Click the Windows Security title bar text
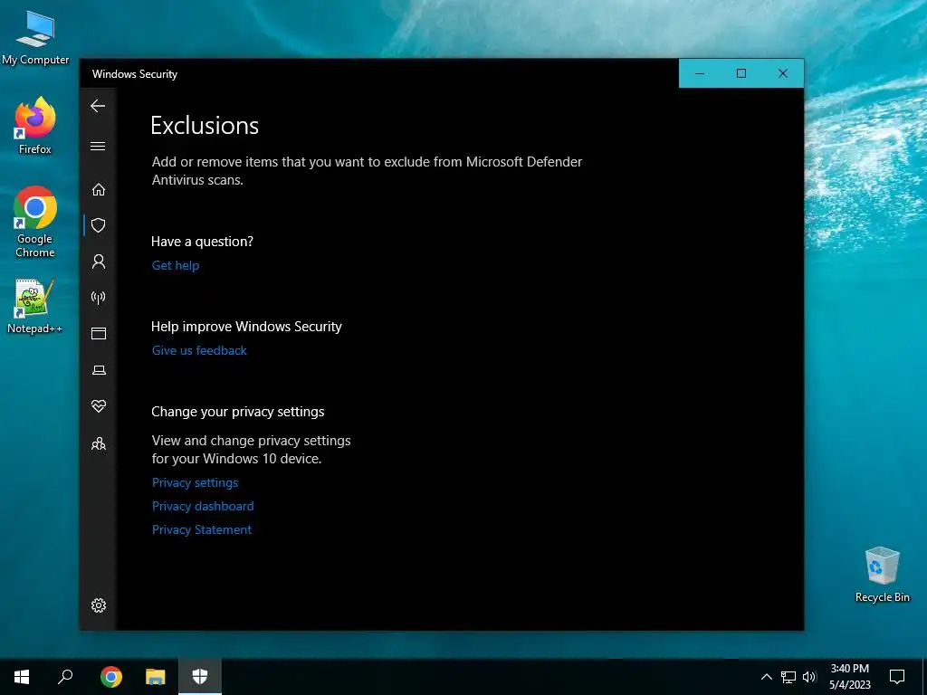Screen dimensions: 927x695 [135, 74]
